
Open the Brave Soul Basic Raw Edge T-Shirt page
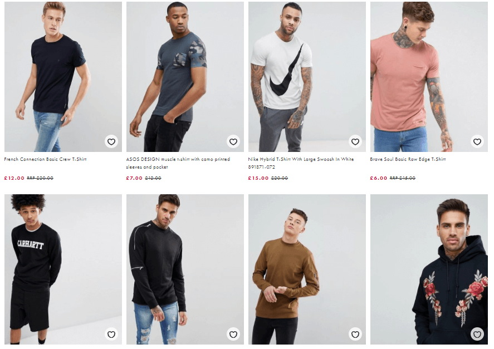[407, 159]
